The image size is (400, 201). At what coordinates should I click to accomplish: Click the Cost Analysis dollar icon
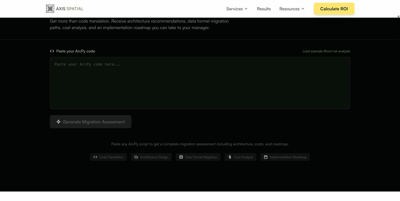point(230,157)
